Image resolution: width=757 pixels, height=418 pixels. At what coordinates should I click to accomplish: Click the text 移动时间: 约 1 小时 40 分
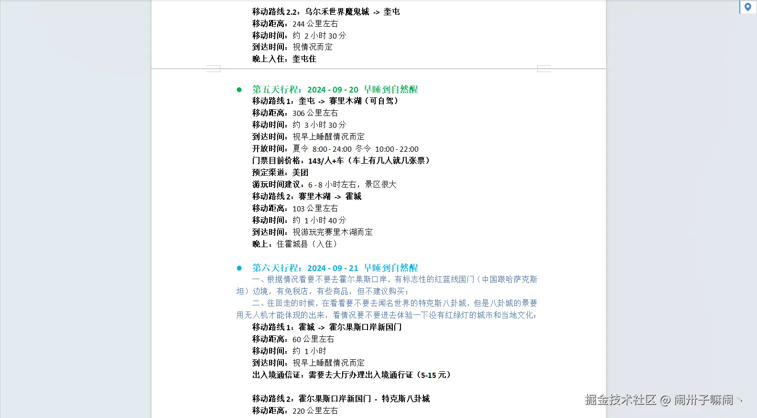pos(299,220)
